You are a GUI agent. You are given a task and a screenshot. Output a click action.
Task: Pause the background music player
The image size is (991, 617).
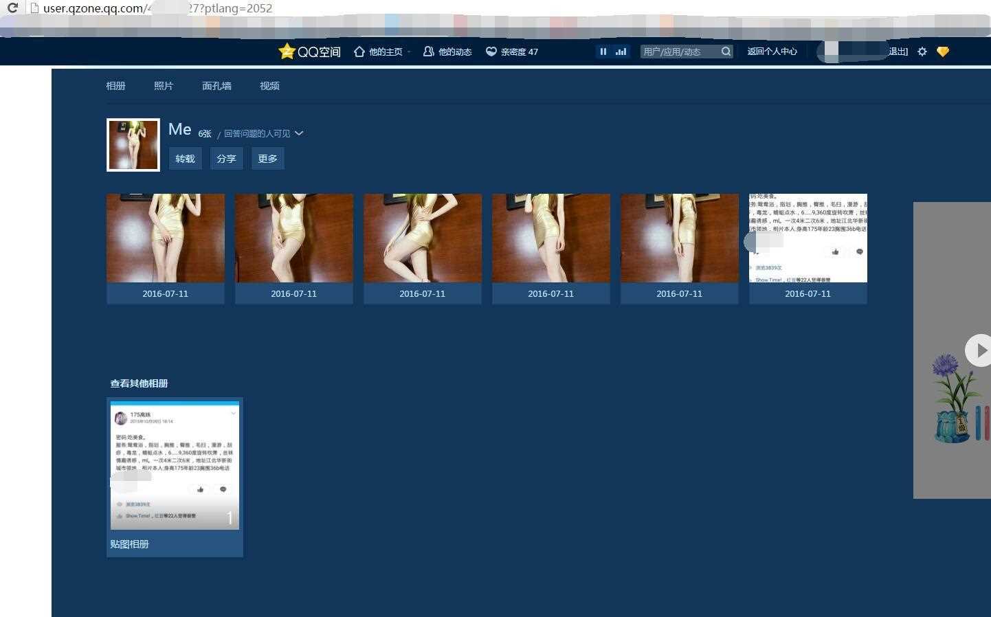(603, 52)
